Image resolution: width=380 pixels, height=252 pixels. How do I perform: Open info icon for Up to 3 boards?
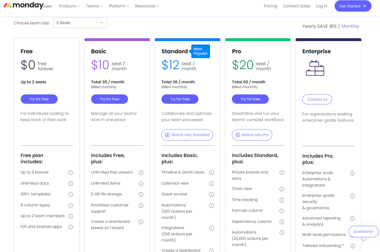(x=71, y=173)
